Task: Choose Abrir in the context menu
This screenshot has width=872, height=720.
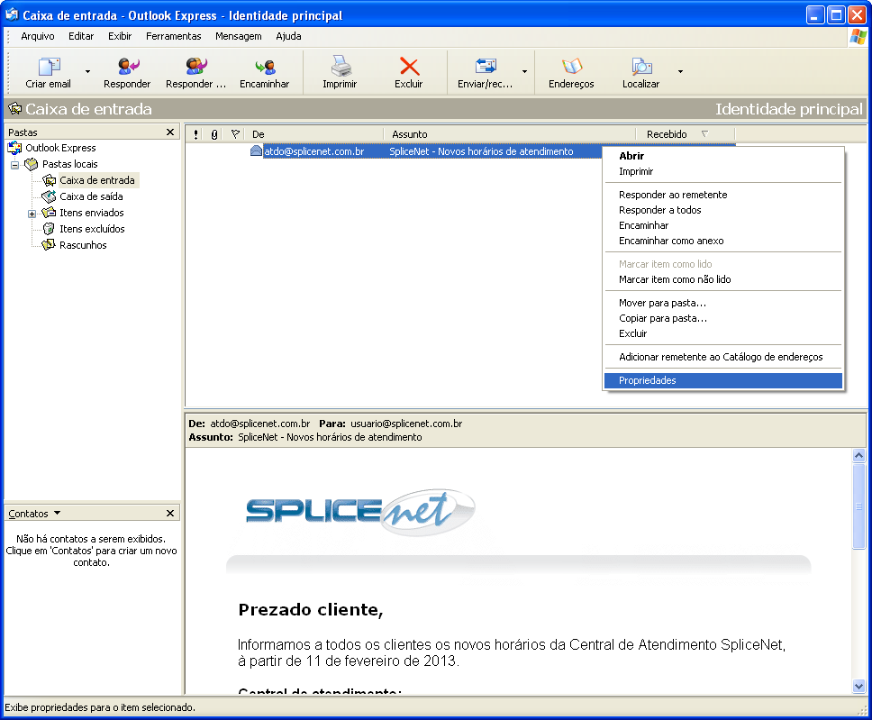Action: pos(723,156)
